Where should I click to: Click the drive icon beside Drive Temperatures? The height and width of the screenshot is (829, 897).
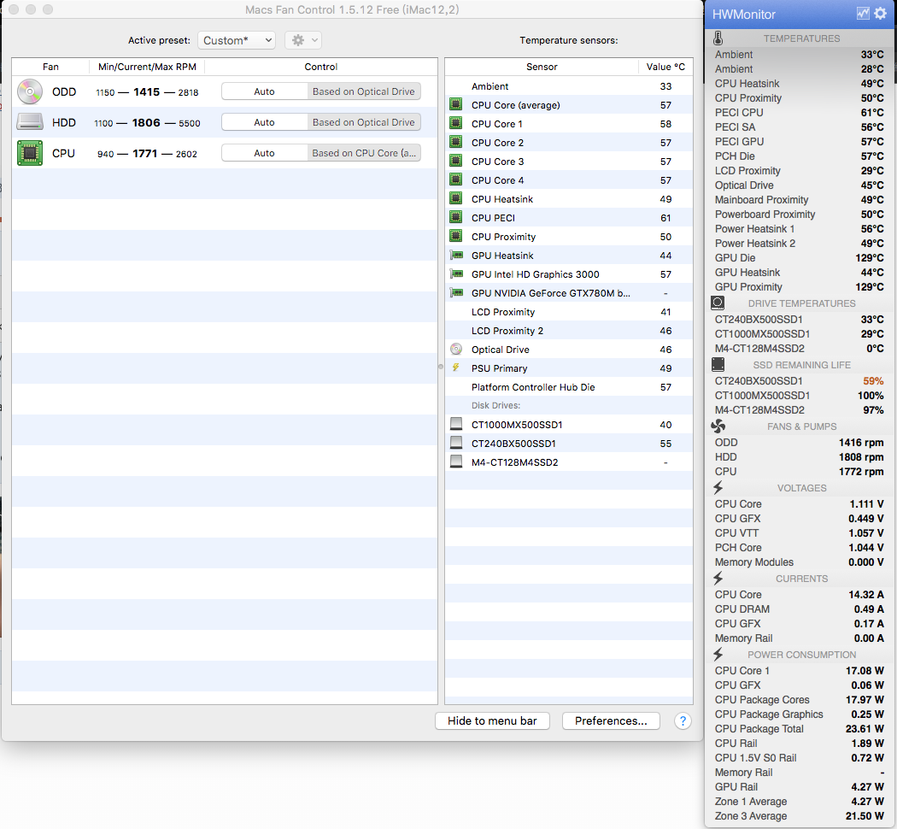tap(718, 303)
